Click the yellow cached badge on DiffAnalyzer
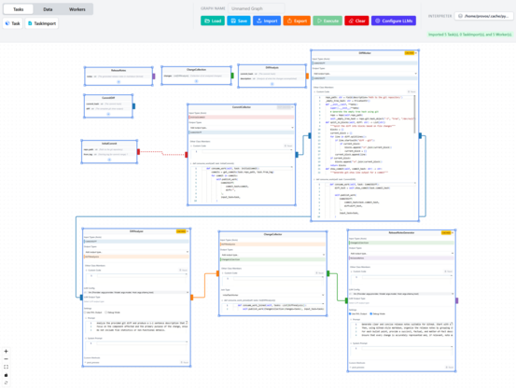 [181, 231]
